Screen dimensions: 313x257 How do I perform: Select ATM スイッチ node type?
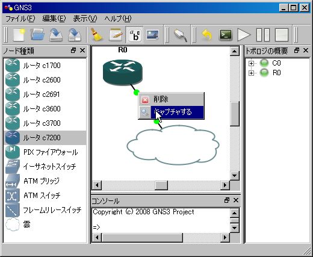coord(45,196)
